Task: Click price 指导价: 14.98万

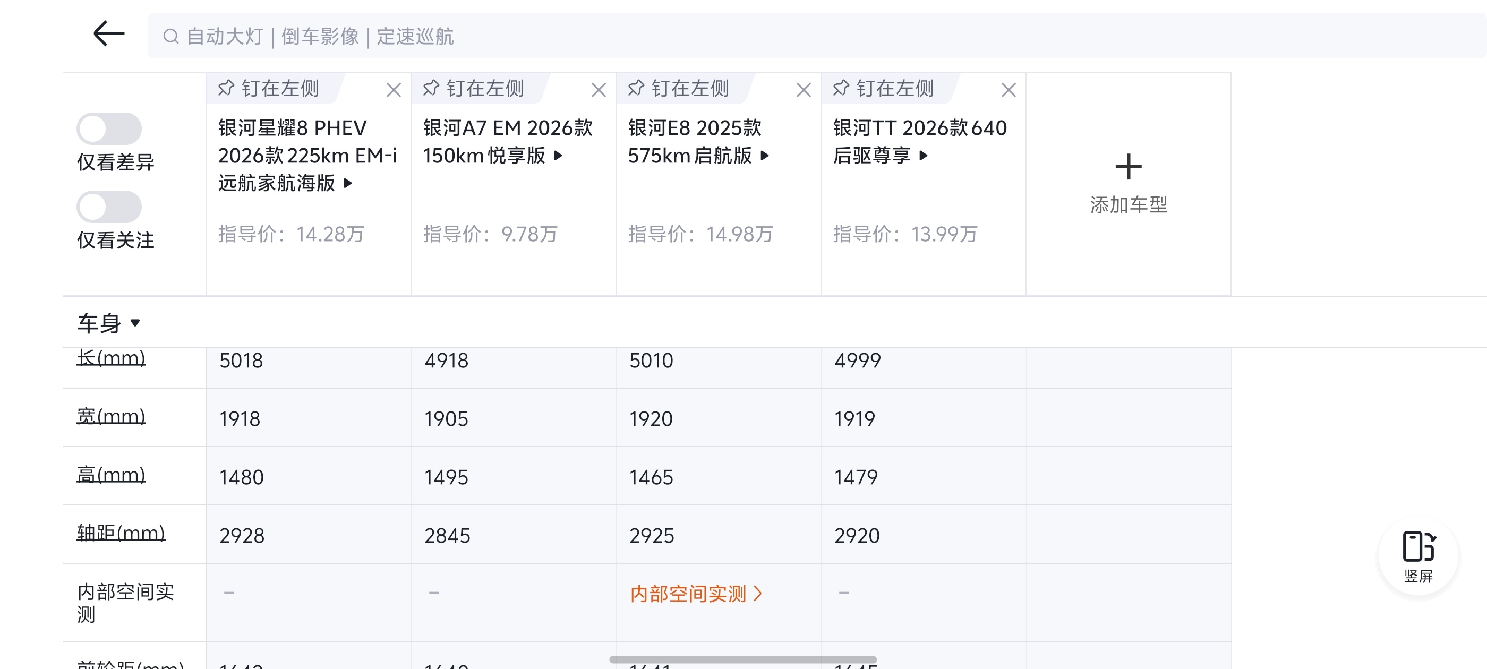Action: [700, 234]
